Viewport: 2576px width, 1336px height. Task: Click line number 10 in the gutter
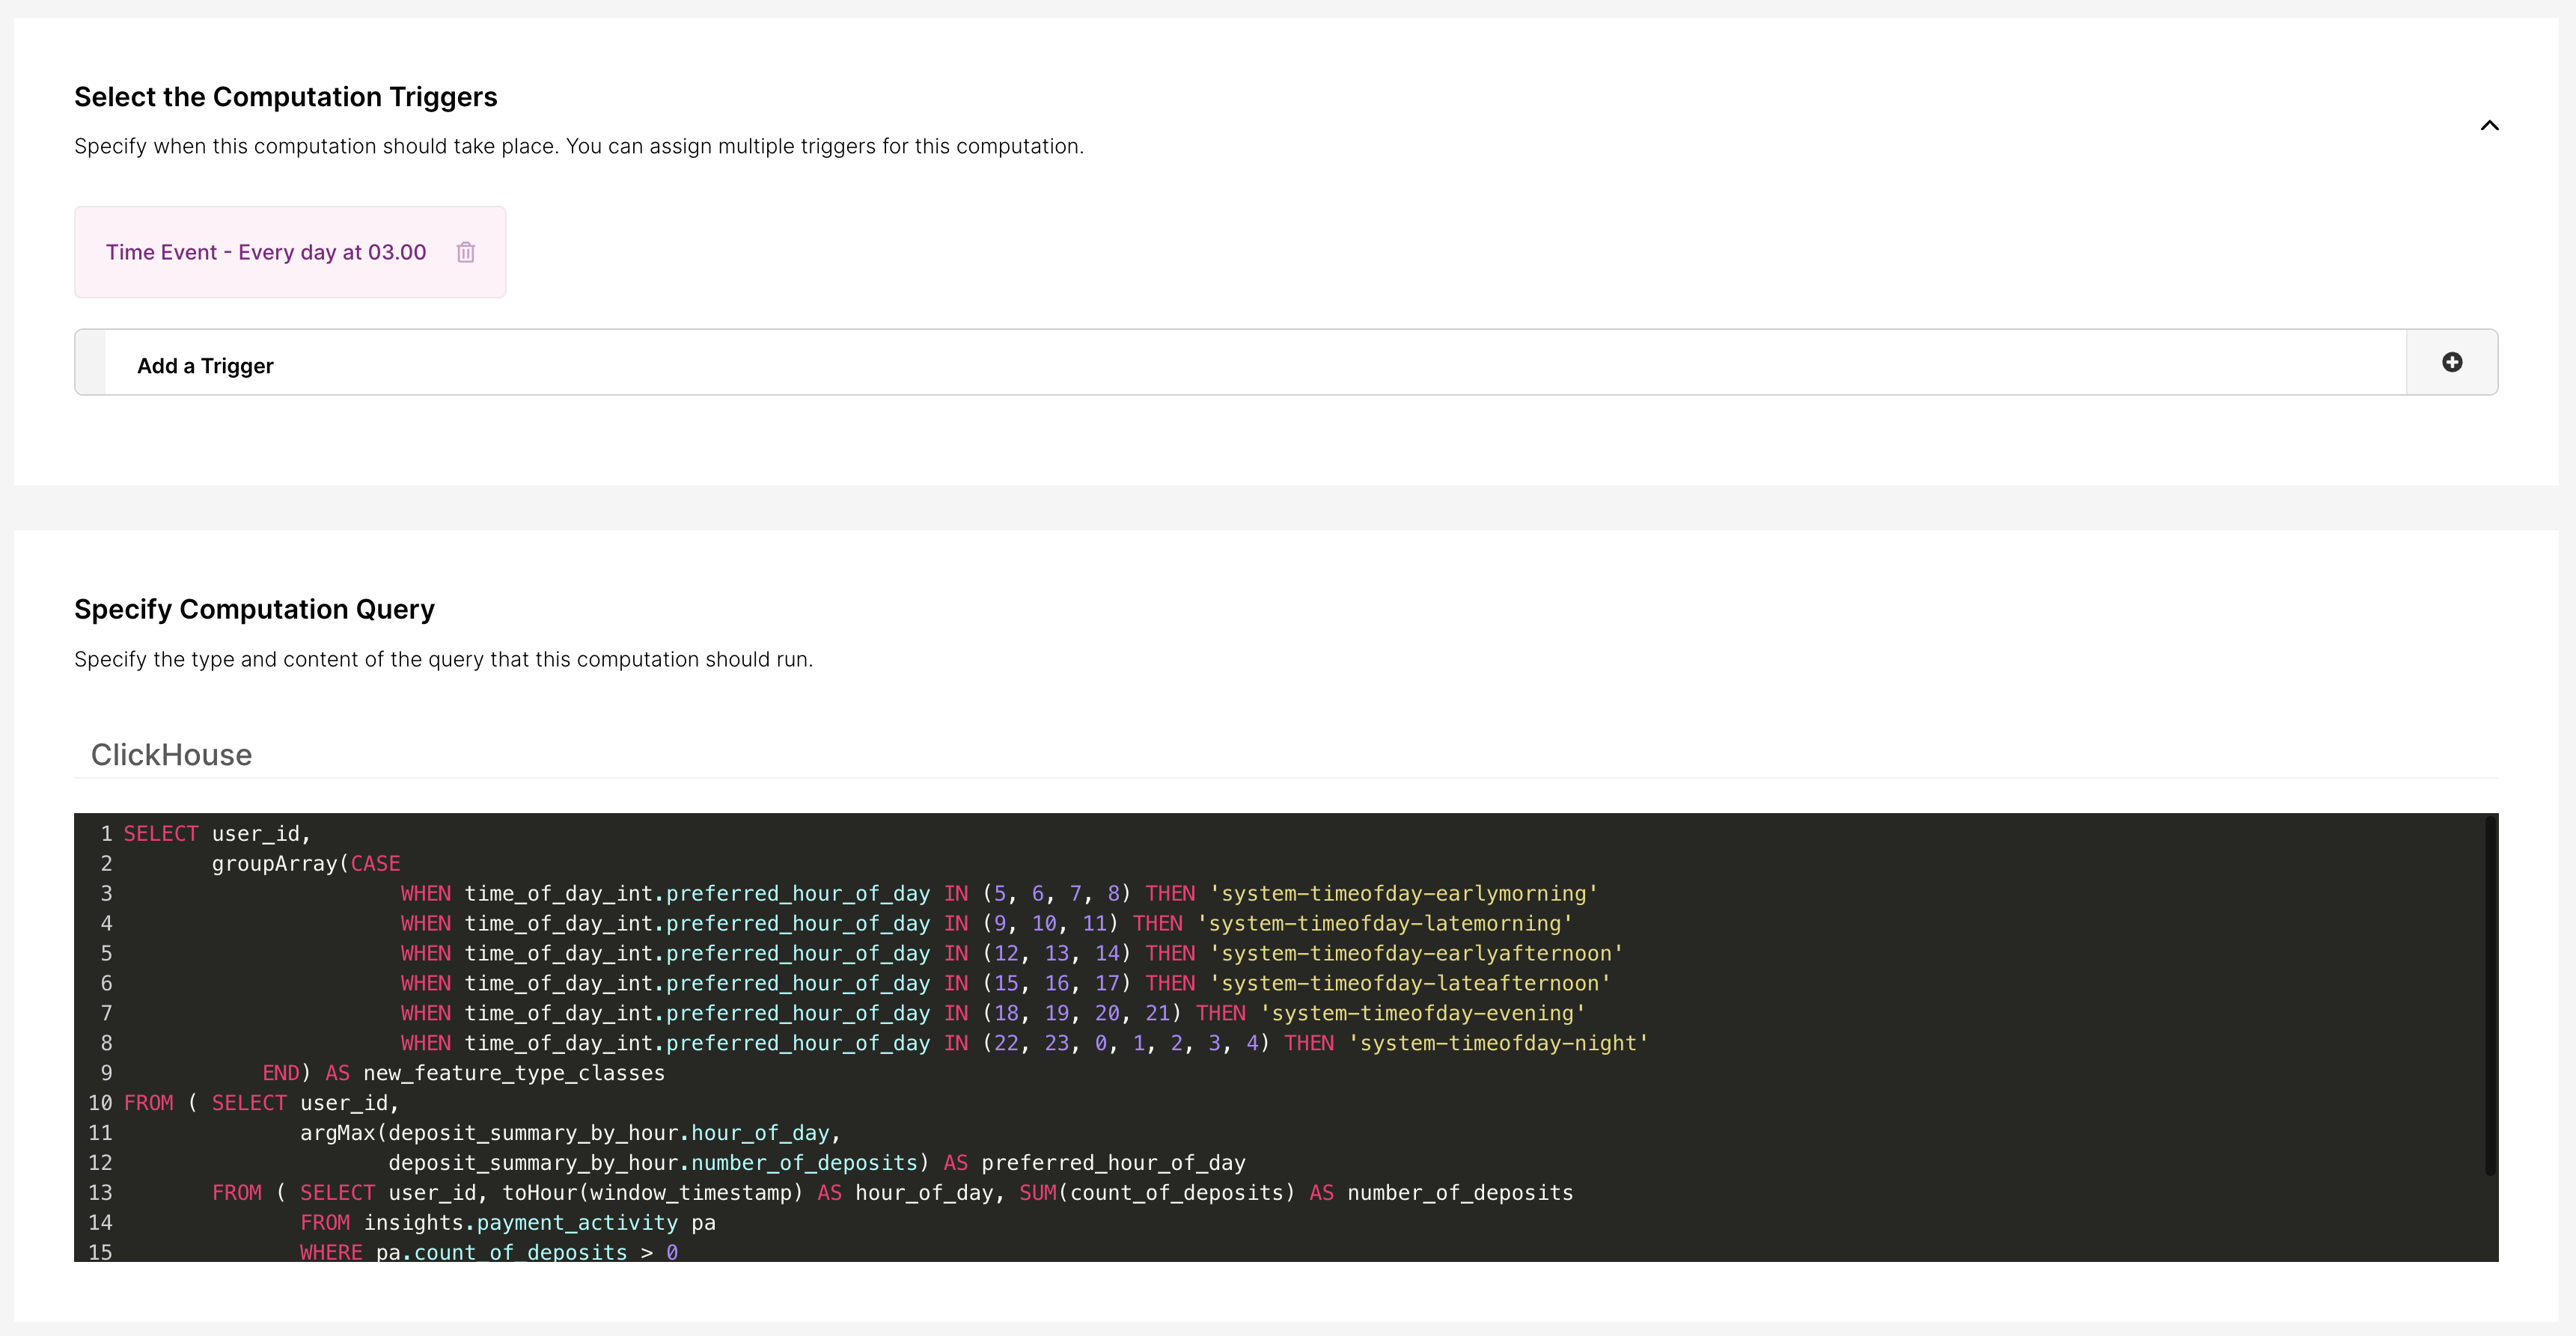[x=100, y=1103]
